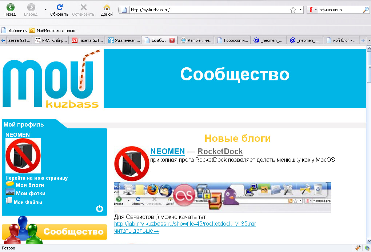Bookmark page with the star icon
The width and height of the screenshot is (371, 252).
[293, 10]
